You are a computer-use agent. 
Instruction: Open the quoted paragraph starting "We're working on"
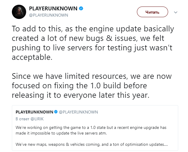pos(91,130)
